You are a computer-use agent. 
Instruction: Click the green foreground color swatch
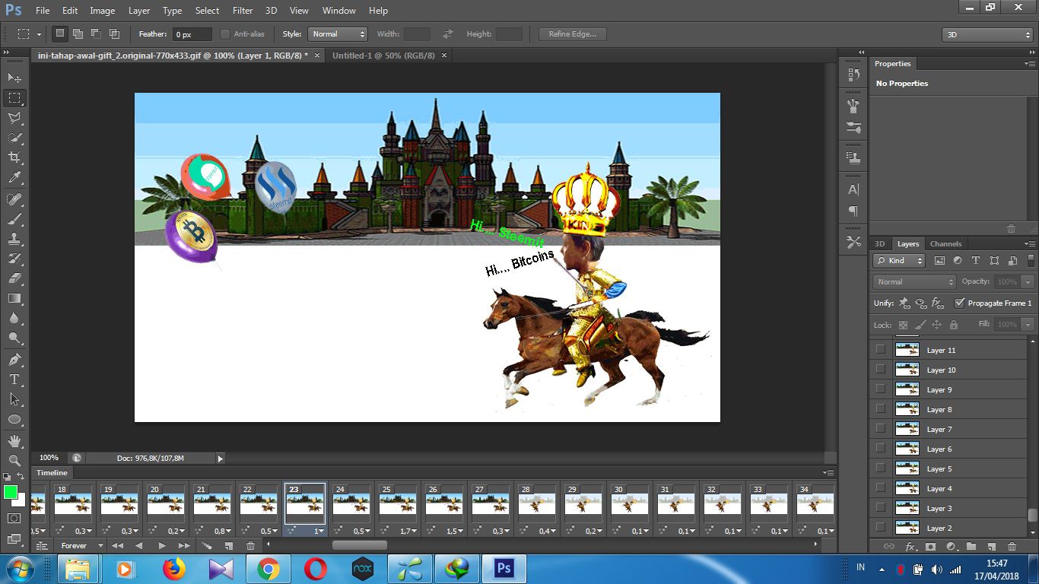click(x=11, y=492)
